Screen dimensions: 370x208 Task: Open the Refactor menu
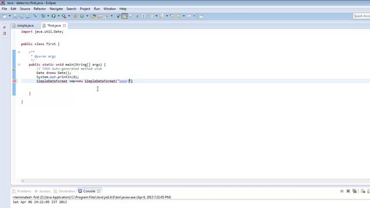40,9
